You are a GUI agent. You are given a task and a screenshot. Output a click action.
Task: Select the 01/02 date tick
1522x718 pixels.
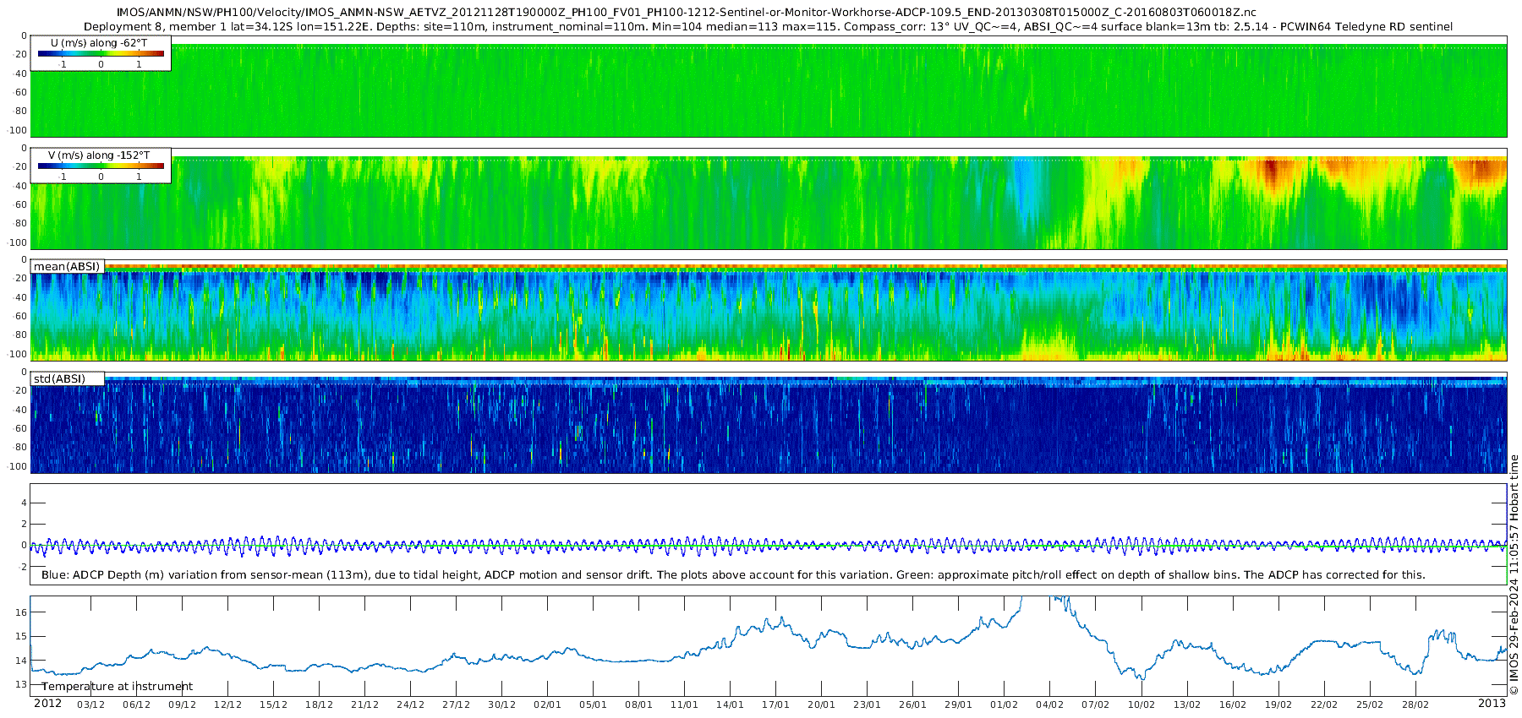(1005, 704)
